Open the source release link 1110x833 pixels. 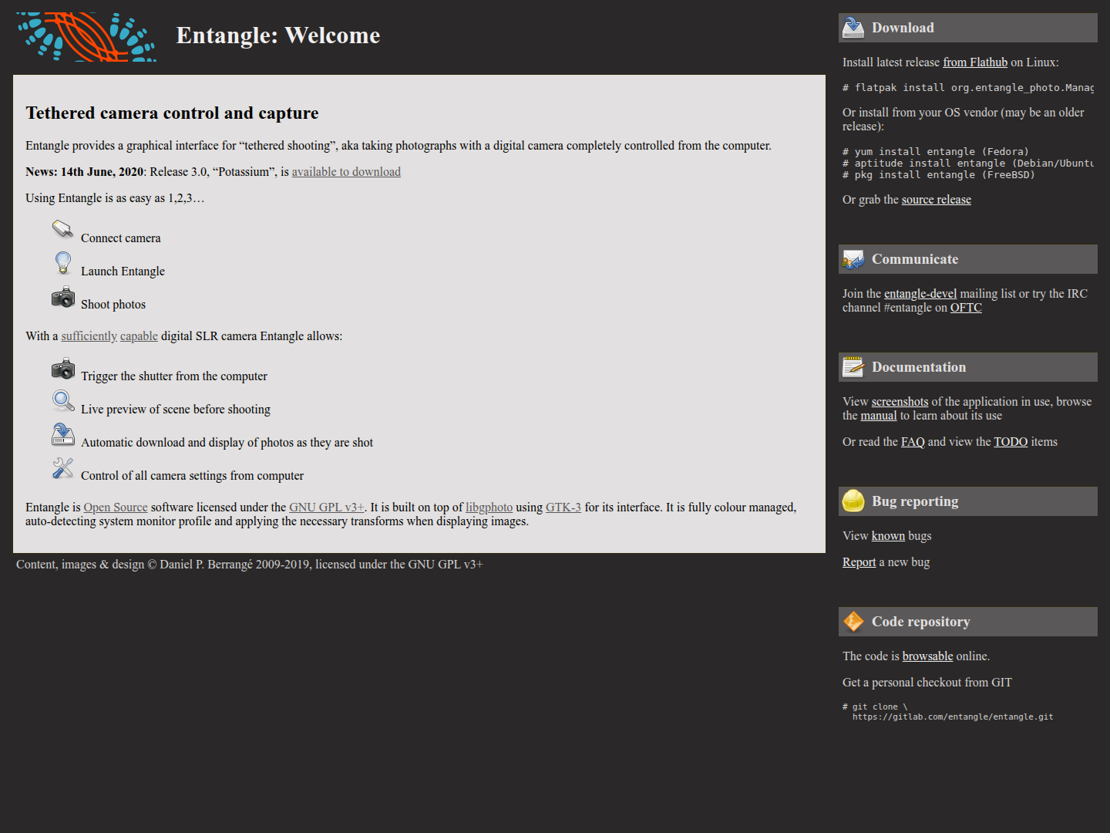[937, 200]
